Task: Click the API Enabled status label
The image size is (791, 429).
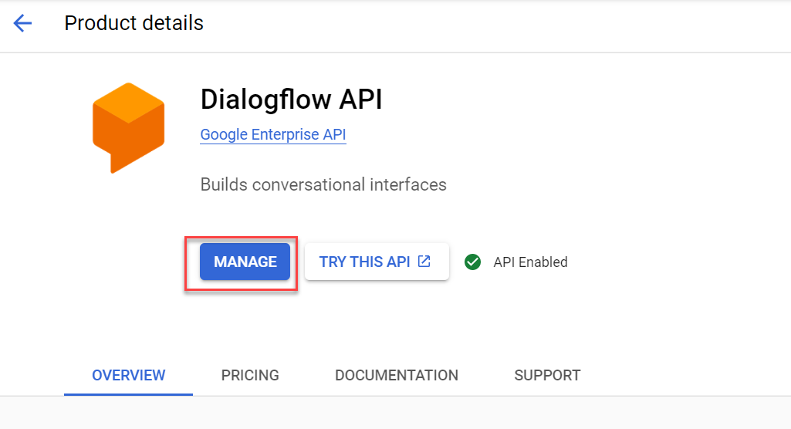Action: pyautogui.click(x=530, y=262)
